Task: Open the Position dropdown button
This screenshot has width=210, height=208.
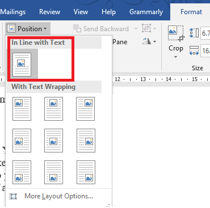Action: [x=28, y=29]
